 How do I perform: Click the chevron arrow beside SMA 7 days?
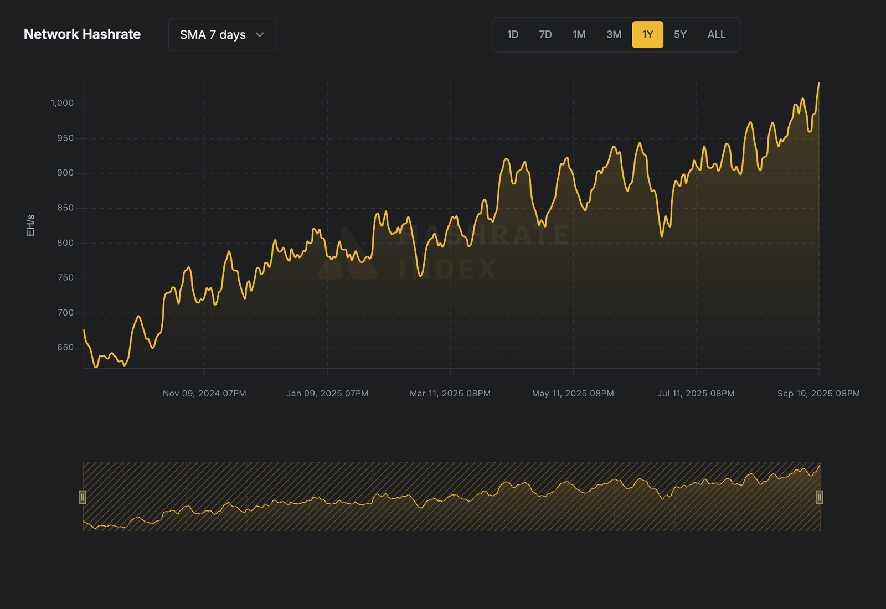pos(260,34)
